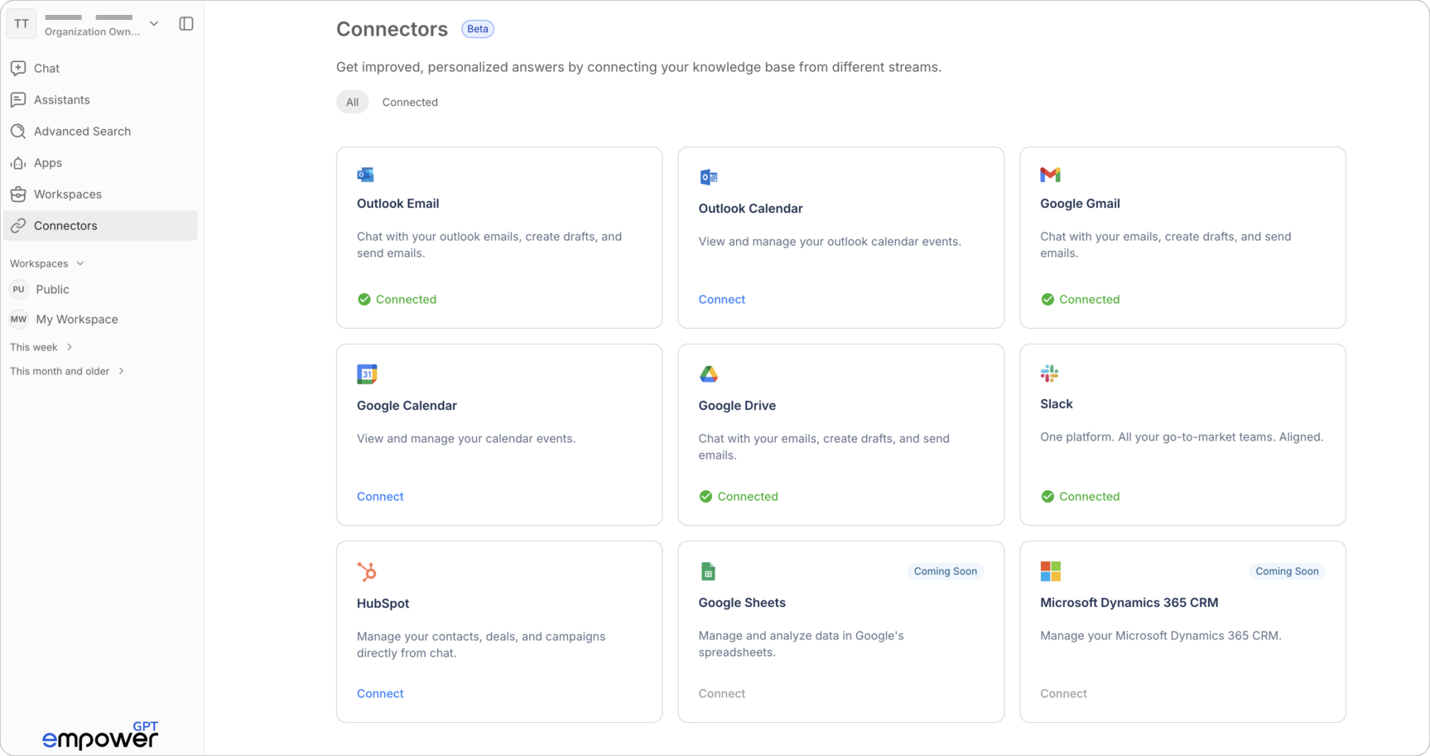1430x756 pixels.
Task: Select the All connectors tab
Action: pos(352,102)
